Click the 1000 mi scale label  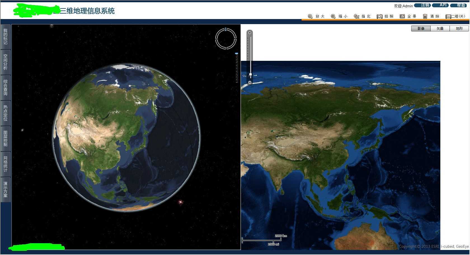273,244
